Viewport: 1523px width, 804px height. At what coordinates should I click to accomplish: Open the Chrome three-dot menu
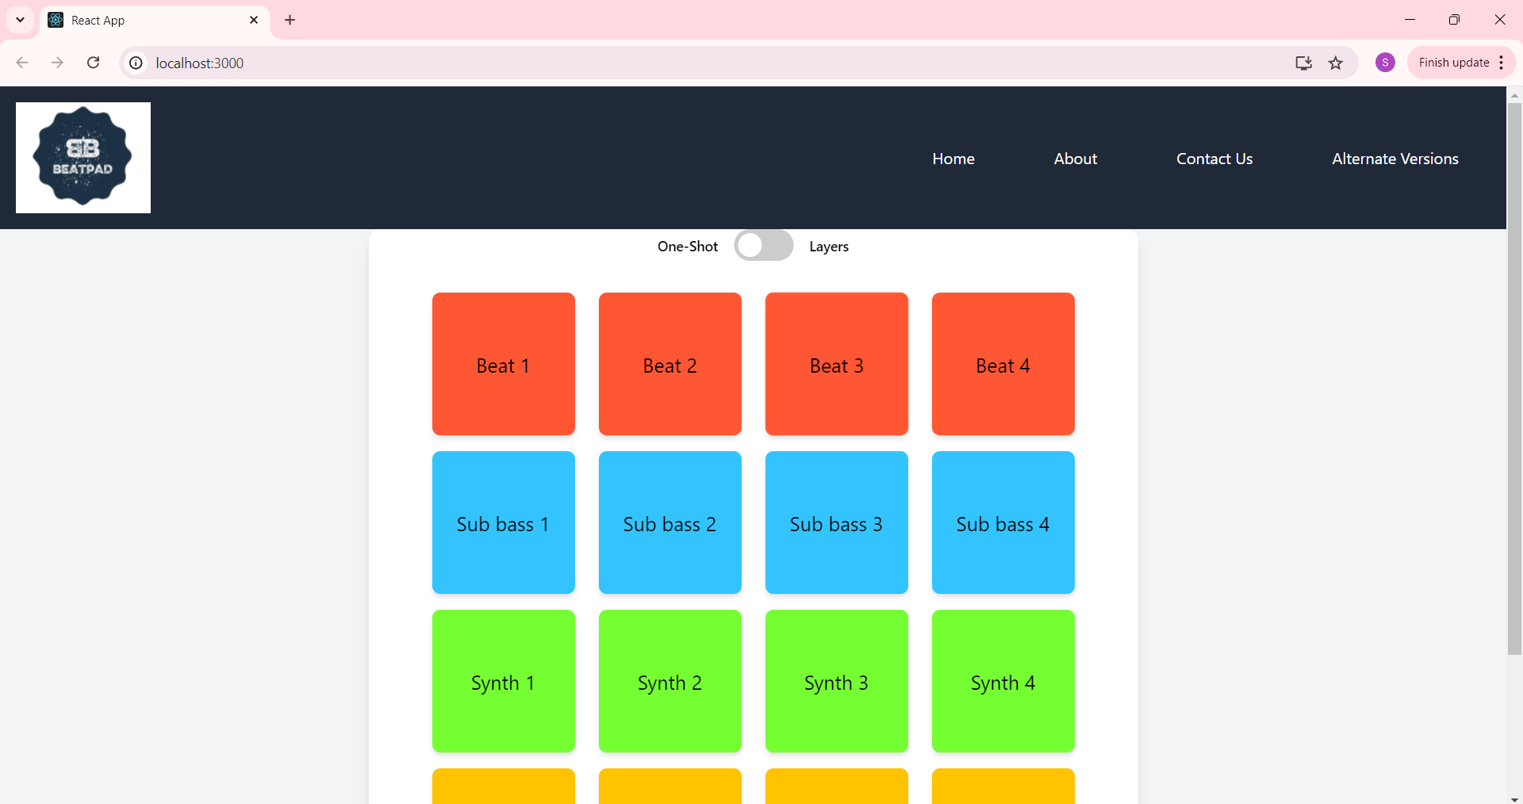click(1502, 63)
